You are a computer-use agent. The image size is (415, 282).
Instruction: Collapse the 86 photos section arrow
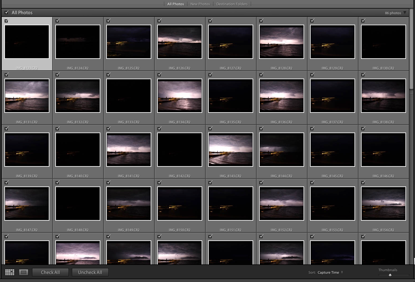[x=405, y=13]
